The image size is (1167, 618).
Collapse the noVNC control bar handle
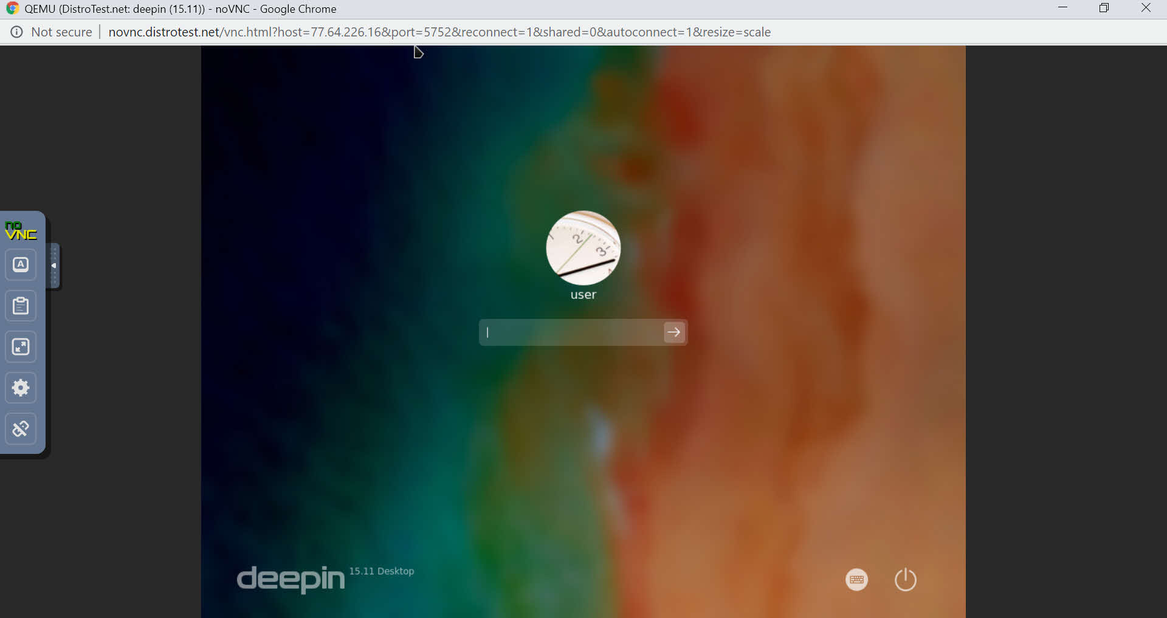tap(54, 266)
